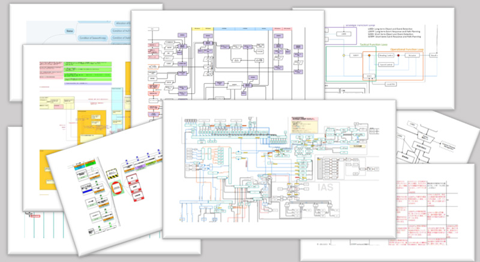The width and height of the screenshot is (480, 262).
Task: Select the Local ENV block
Action: [390, 84]
